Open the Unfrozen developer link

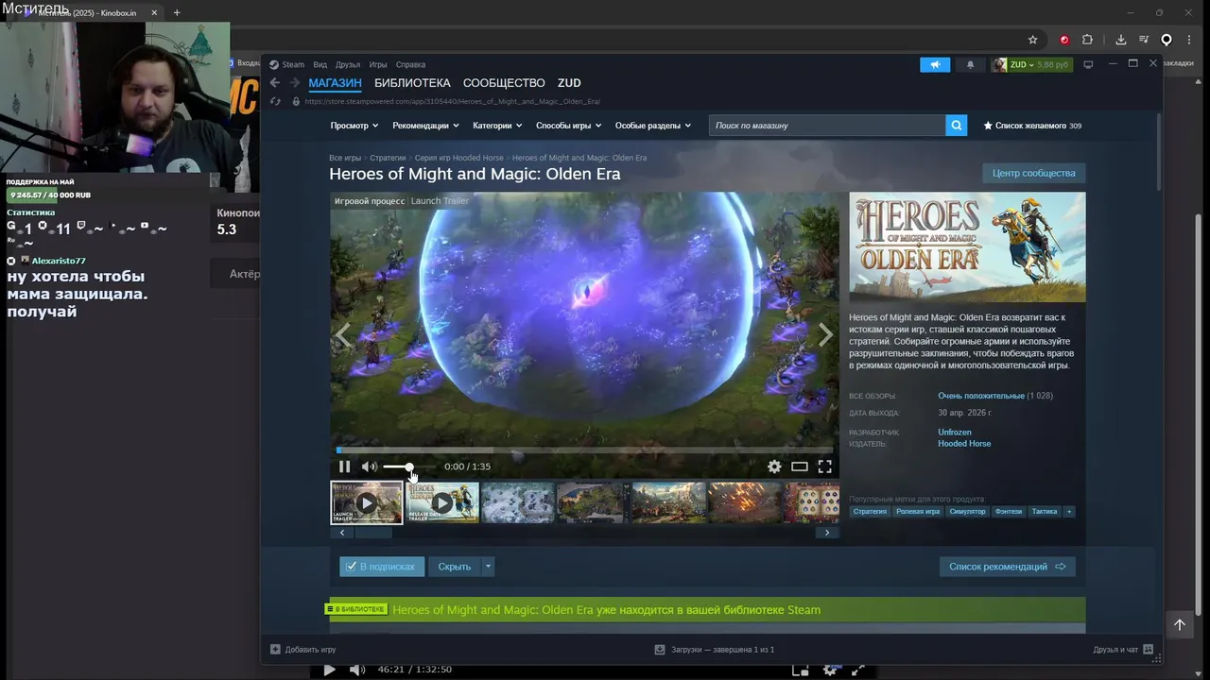click(955, 433)
